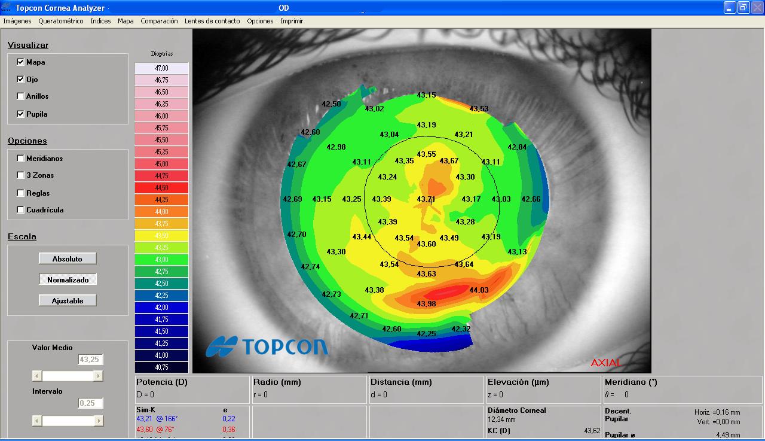Click the Meridiano (°) panel
This screenshot has width=765, height=441.
coord(683,390)
